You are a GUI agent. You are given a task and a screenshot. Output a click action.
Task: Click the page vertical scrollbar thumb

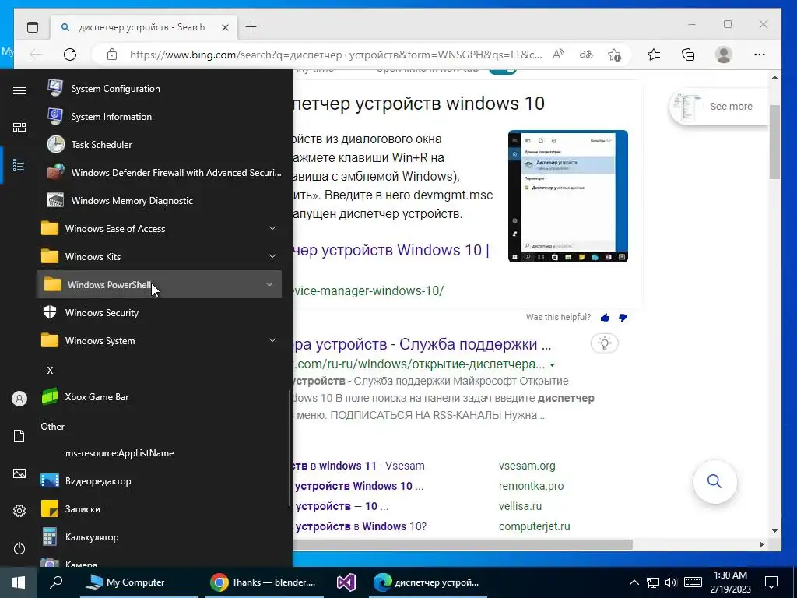pyautogui.click(x=774, y=142)
